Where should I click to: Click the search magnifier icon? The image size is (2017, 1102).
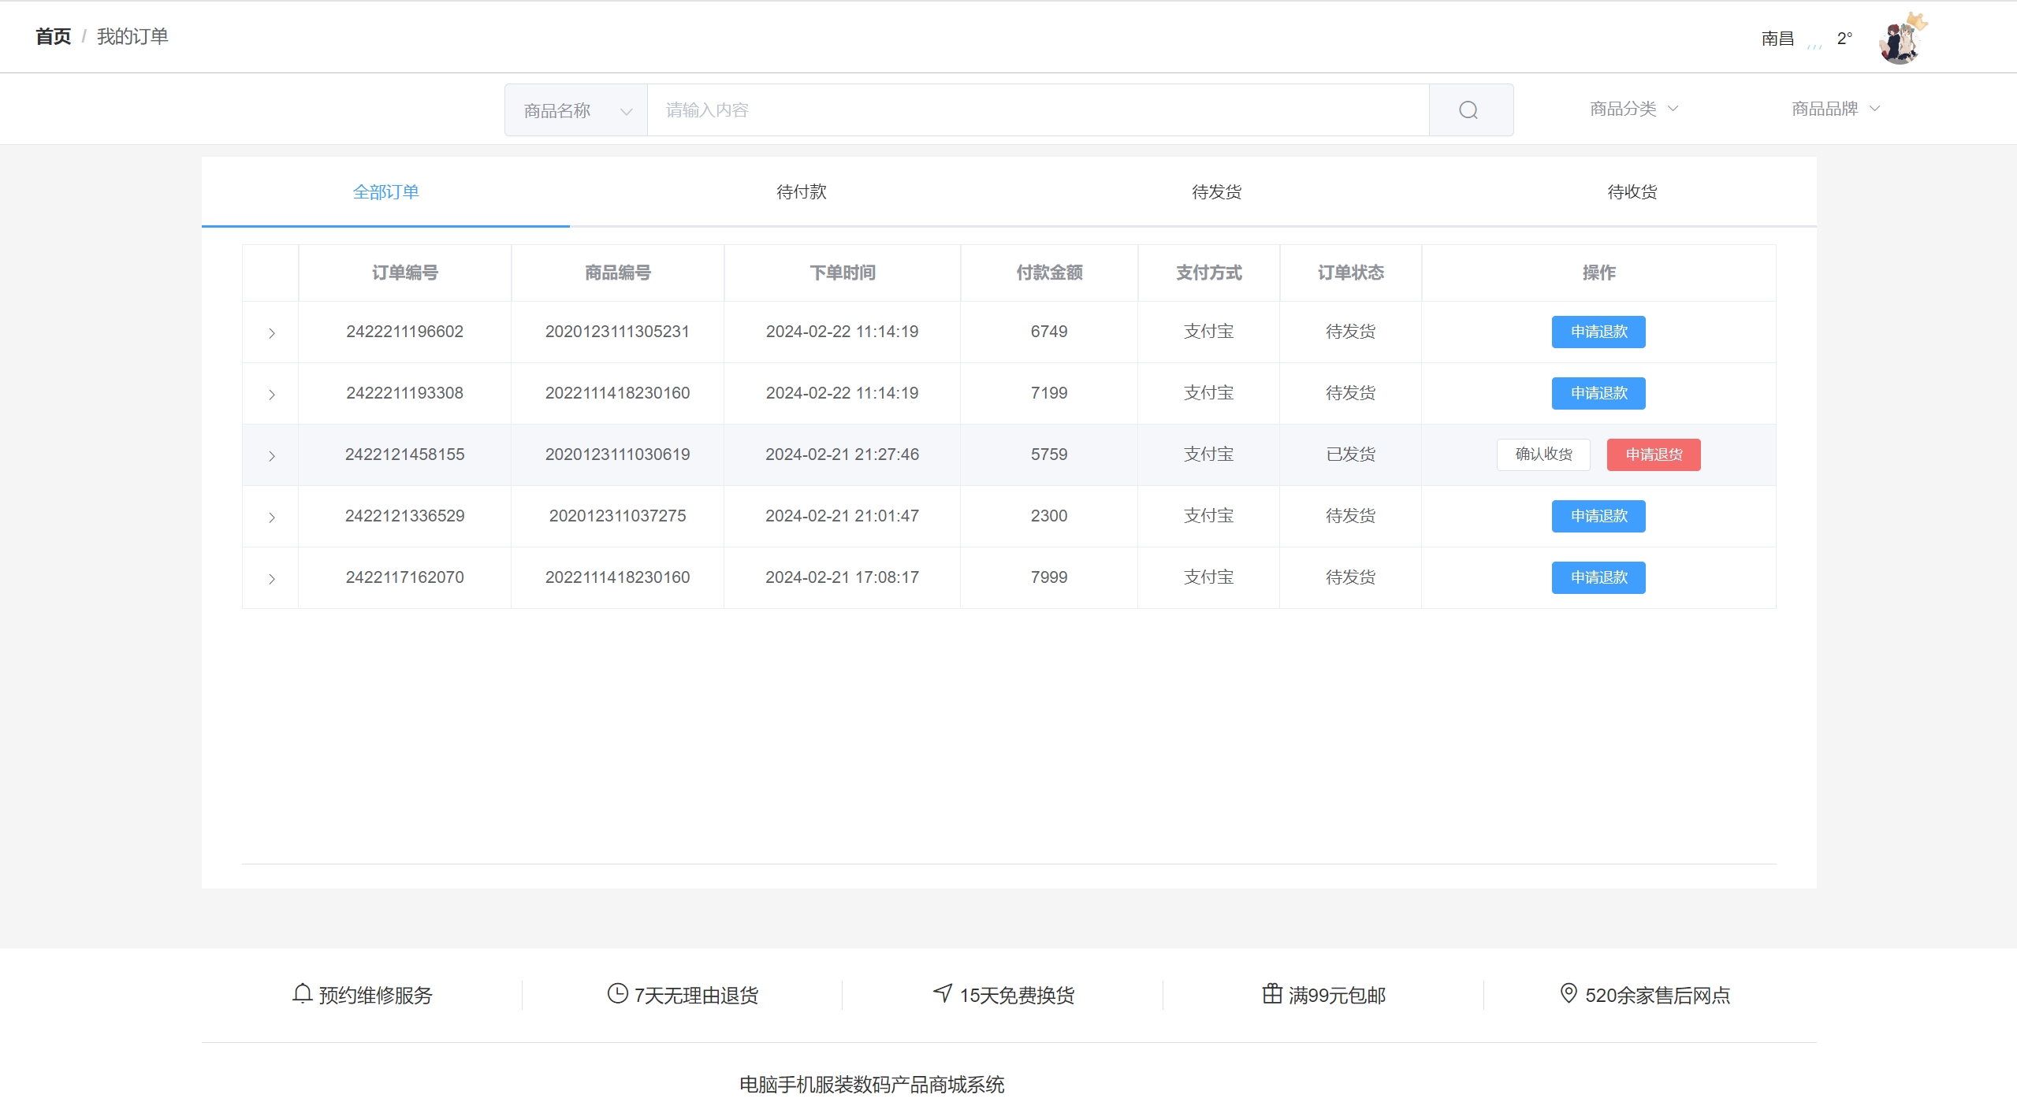[x=1468, y=110]
